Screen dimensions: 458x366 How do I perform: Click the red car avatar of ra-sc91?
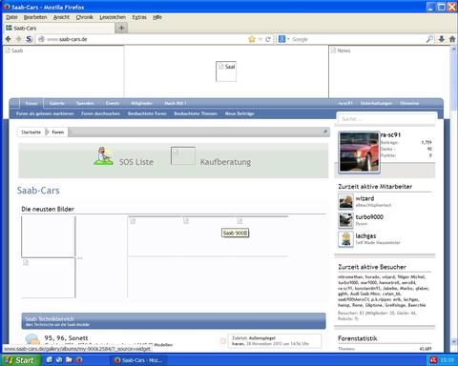(x=359, y=152)
